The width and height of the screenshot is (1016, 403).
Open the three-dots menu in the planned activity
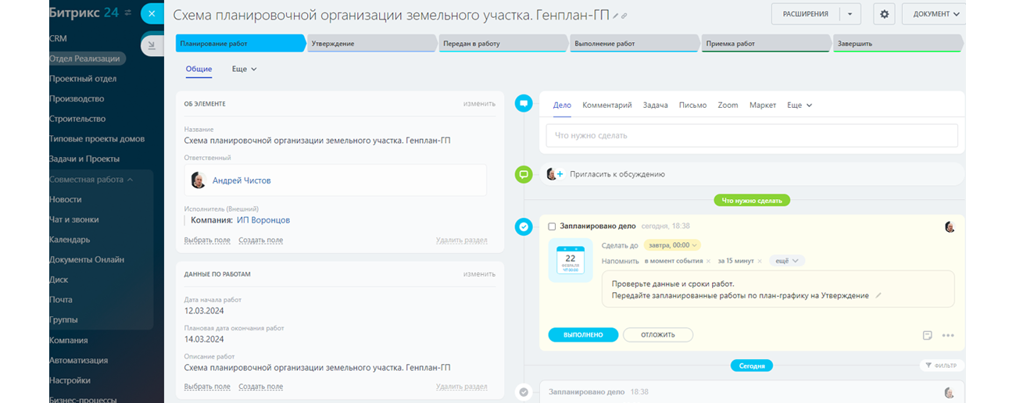tap(948, 335)
